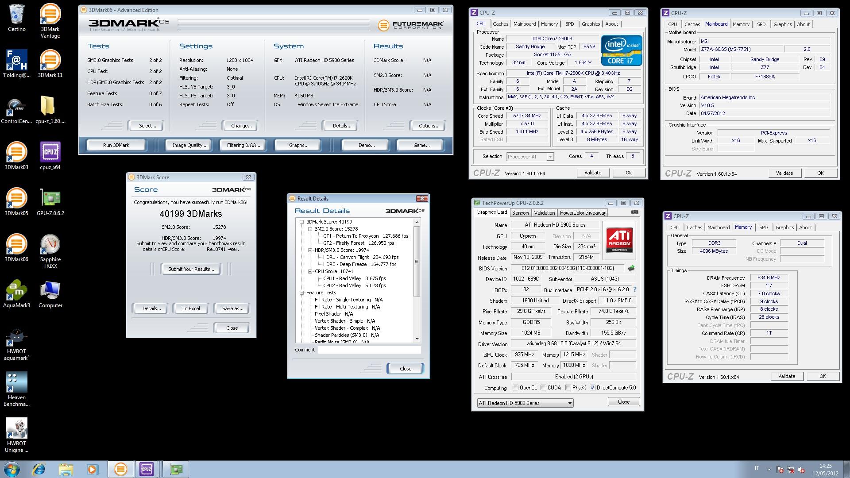Switch to CPU-Z taskbar button
Image resolution: width=850 pixels, height=478 pixels.
[x=147, y=469]
